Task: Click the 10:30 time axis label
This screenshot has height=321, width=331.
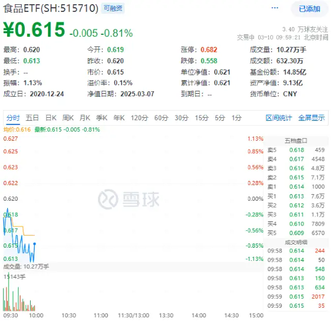Action: click(x=69, y=316)
